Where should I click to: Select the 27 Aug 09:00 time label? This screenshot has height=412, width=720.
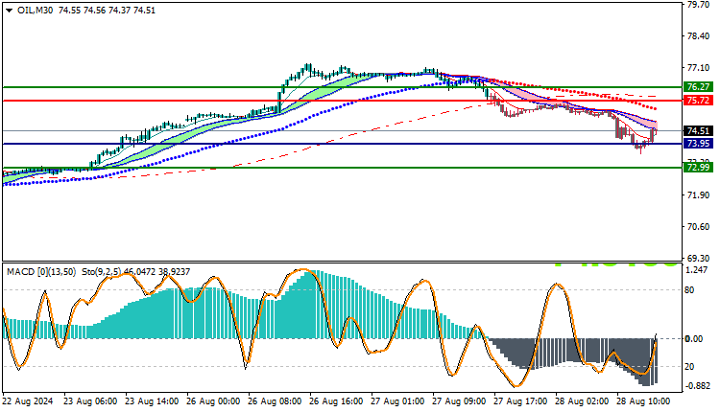(x=459, y=401)
